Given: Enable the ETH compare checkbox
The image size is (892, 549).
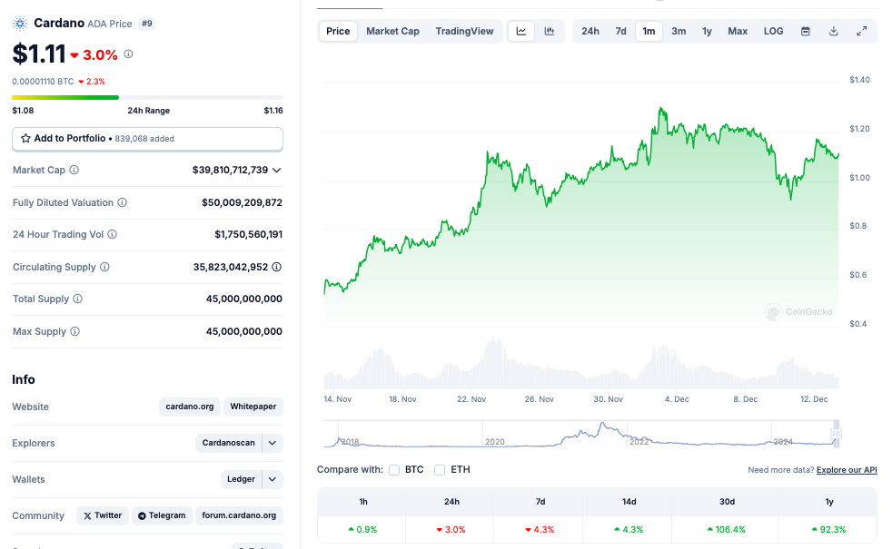Looking at the screenshot, I should click(x=440, y=470).
